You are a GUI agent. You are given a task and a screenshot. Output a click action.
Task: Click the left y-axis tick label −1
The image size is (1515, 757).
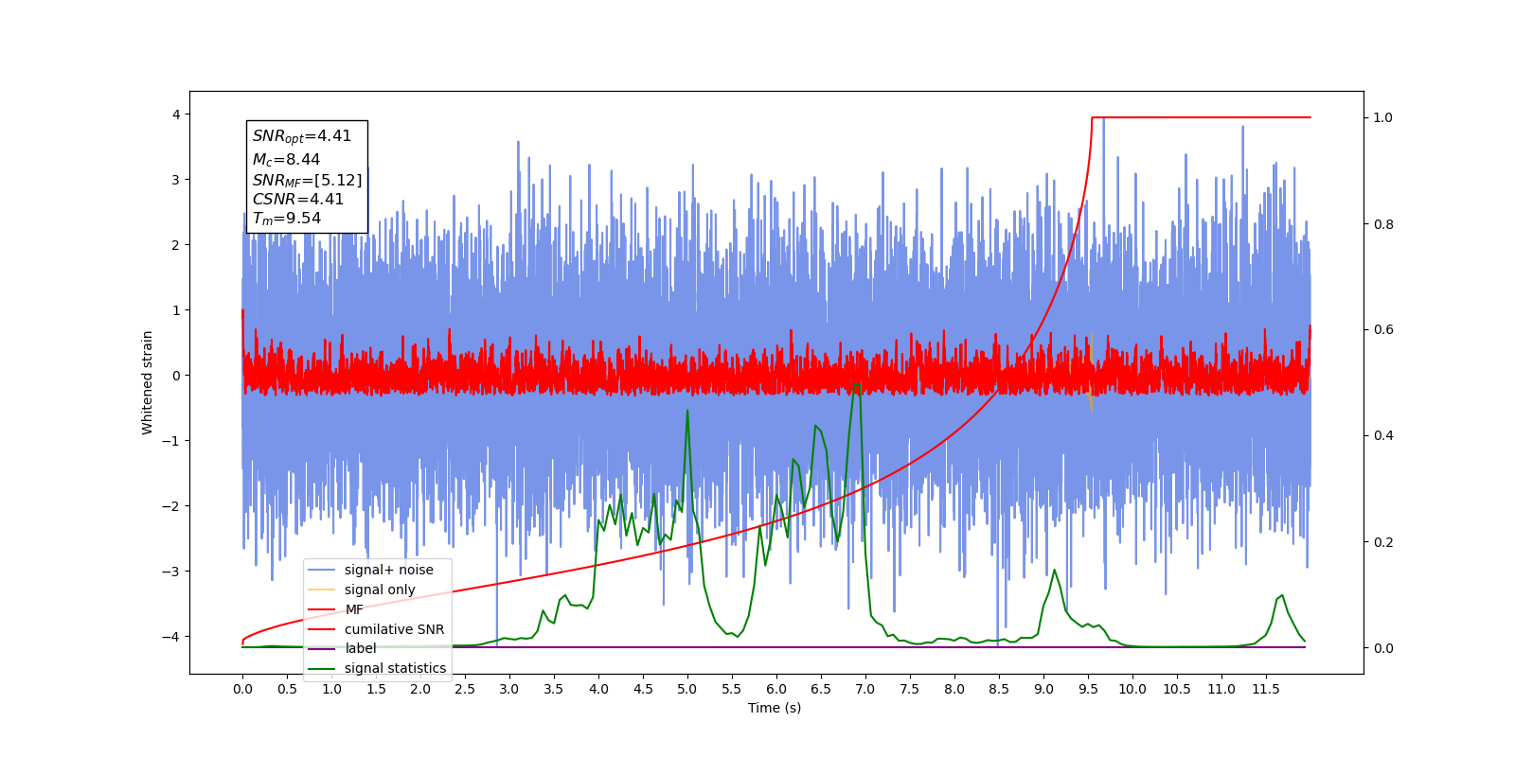171,441
